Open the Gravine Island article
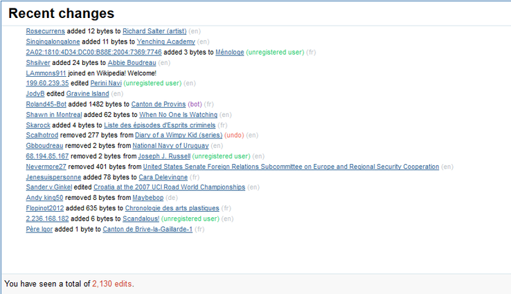511x294 pixels. tap(88, 93)
